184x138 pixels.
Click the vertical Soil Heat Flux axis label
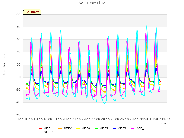(x=4, y=64)
